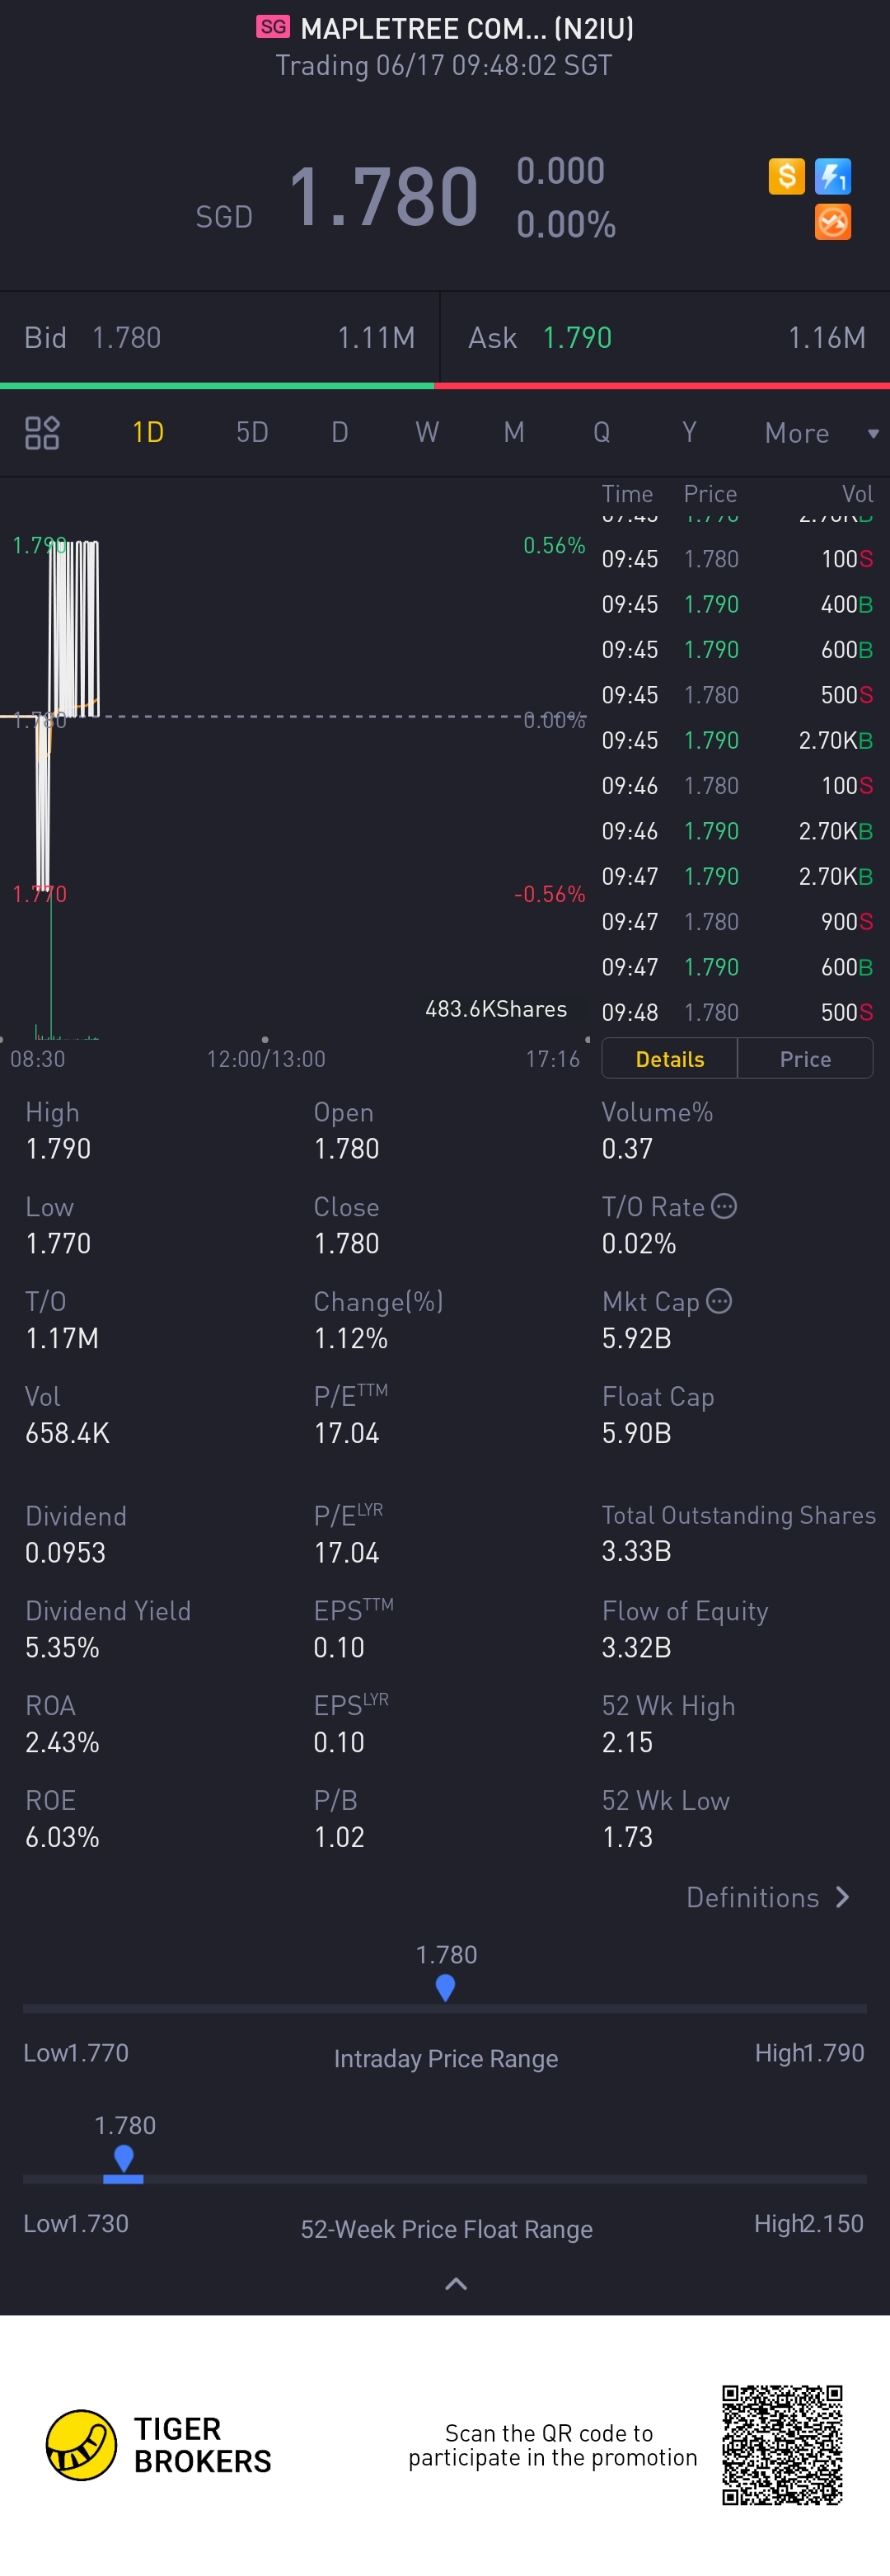The height and width of the screenshot is (2576, 890).
Task: Open the Mkt Cap info icon
Action: [x=719, y=1301]
